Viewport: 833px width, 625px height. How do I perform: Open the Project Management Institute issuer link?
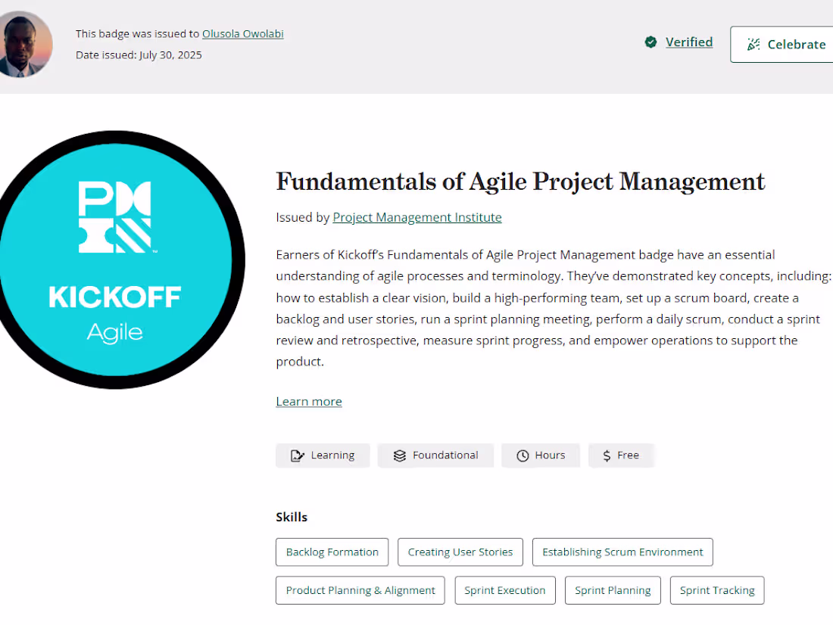[x=416, y=217]
